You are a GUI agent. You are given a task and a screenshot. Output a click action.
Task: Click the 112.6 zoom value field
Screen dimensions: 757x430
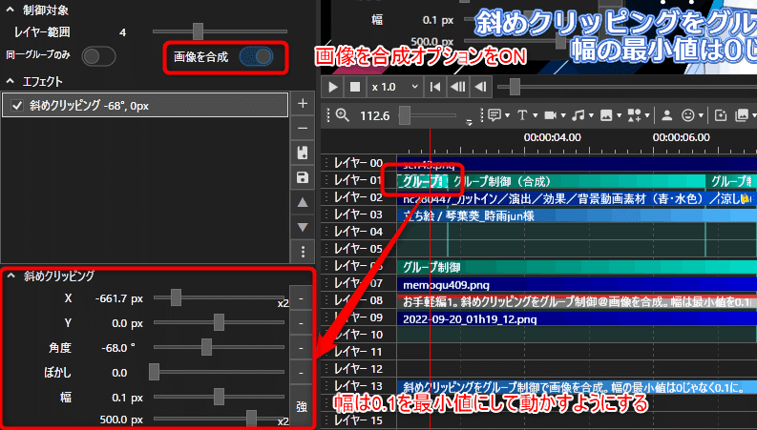pyautogui.click(x=374, y=115)
